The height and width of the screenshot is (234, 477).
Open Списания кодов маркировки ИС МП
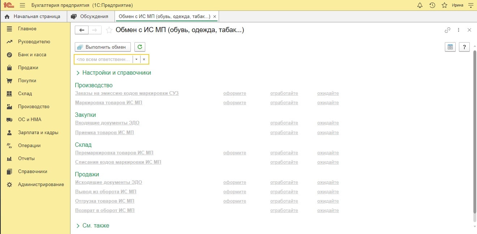118,162
